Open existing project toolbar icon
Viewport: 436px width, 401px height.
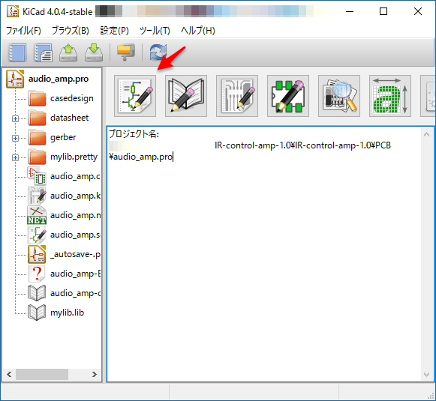(x=68, y=52)
